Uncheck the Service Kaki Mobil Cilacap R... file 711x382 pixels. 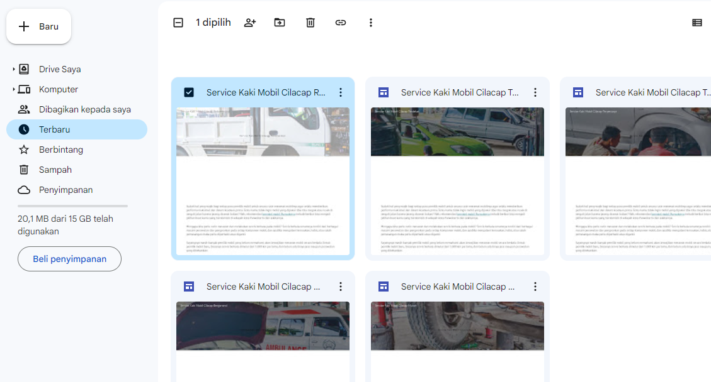(x=189, y=92)
